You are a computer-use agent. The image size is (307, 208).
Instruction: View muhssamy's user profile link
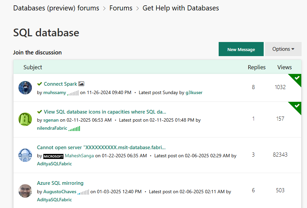point(55,92)
